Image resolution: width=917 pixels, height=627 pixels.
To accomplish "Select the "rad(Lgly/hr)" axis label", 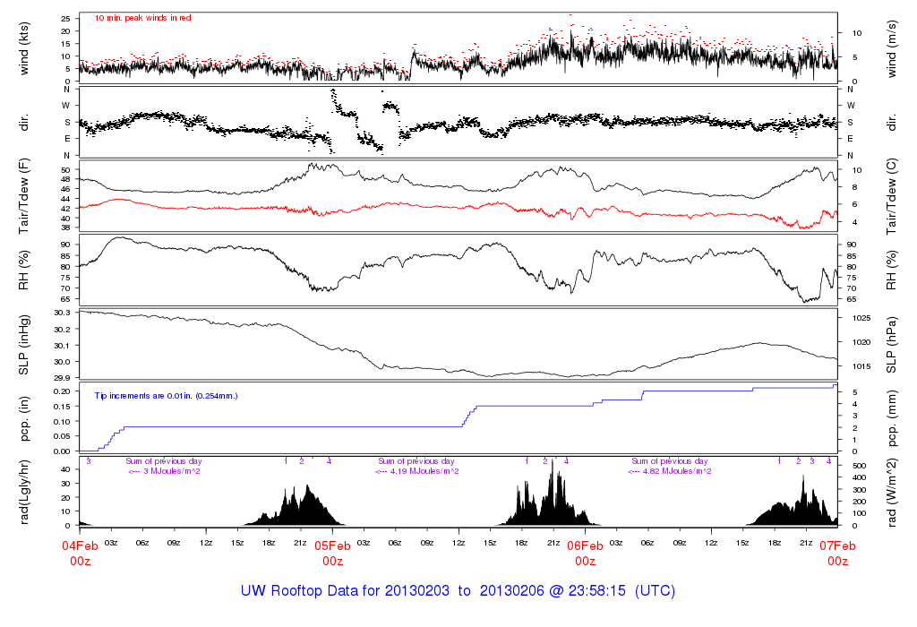I will click(x=24, y=492).
